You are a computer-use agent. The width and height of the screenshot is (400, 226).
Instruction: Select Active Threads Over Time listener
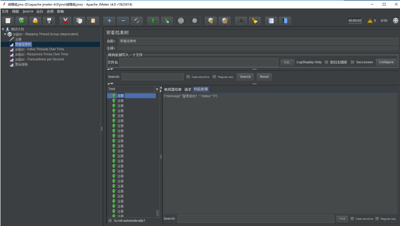[x=39, y=49]
